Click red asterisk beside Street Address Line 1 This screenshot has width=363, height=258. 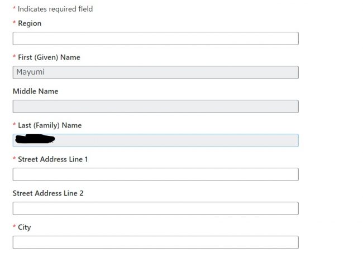point(14,158)
